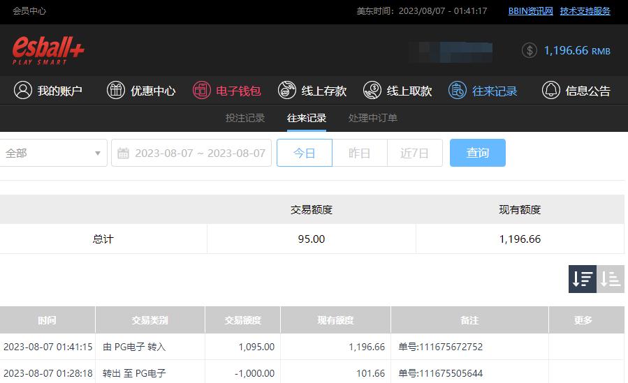
Task: Click the -1,000.00 transaction amount
Action: click(x=255, y=373)
